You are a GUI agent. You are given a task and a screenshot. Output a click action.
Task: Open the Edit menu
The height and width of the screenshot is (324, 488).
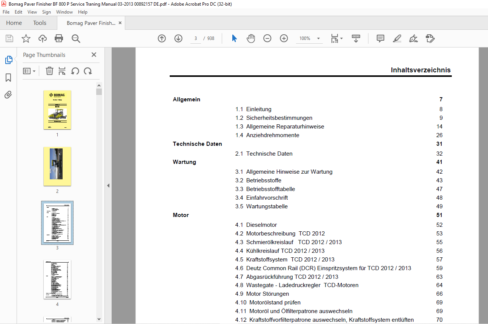tap(18, 12)
